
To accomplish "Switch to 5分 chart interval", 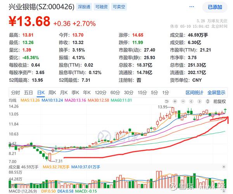I will (x=154, y=93).
